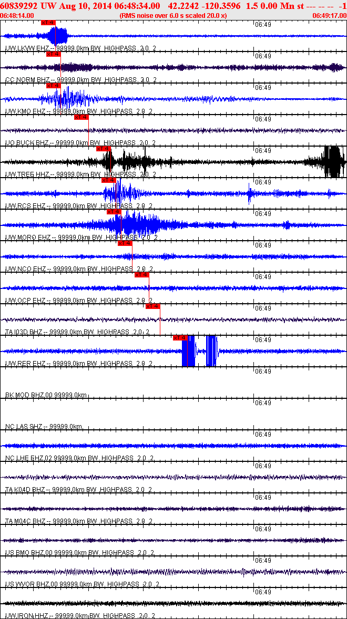Click the 06:49 tick label on UW.TREE trace
Image resolution: width=347 pixels, height=619 pixels.
[x=262, y=150]
